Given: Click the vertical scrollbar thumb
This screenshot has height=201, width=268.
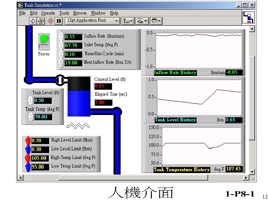Looking at the screenshot, I should click(252, 98).
